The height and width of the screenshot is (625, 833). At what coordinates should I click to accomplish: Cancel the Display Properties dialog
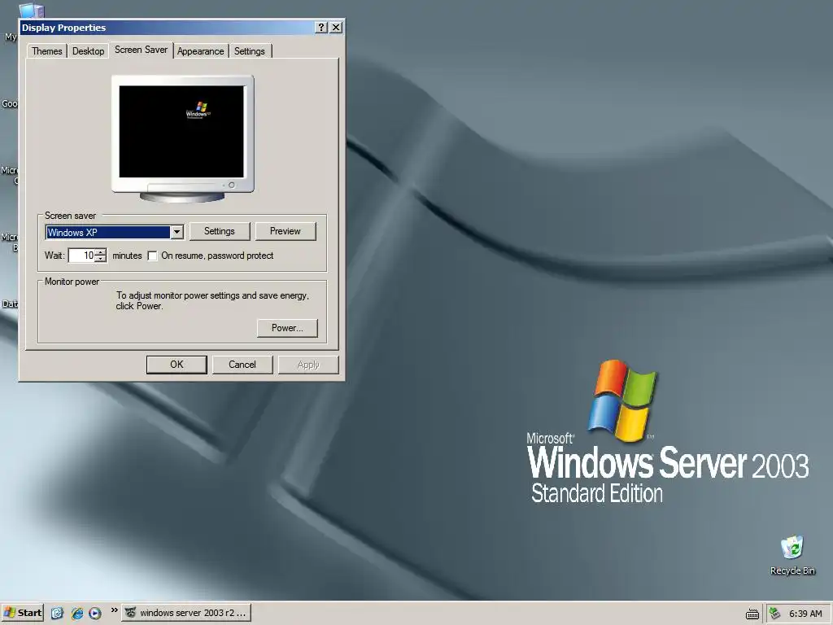click(242, 365)
